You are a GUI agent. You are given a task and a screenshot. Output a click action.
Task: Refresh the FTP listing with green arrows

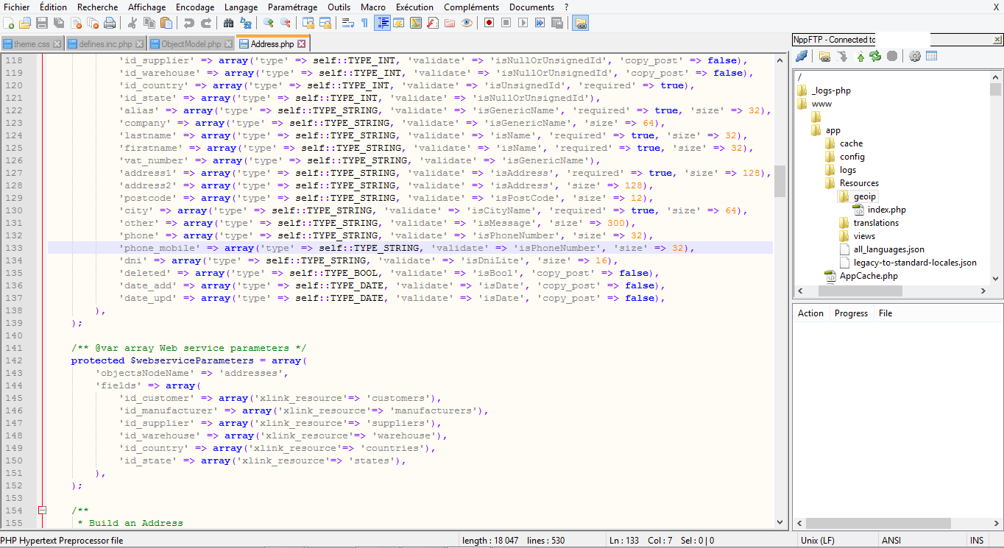(875, 56)
